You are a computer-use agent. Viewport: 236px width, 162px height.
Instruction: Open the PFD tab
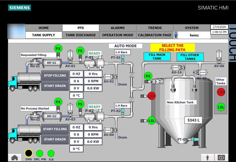(81, 28)
